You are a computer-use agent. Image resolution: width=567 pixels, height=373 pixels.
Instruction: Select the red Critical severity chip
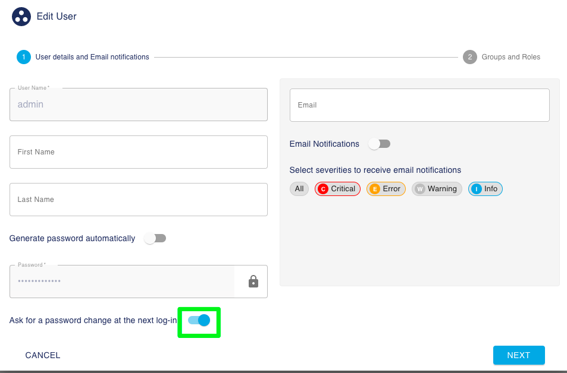(337, 189)
